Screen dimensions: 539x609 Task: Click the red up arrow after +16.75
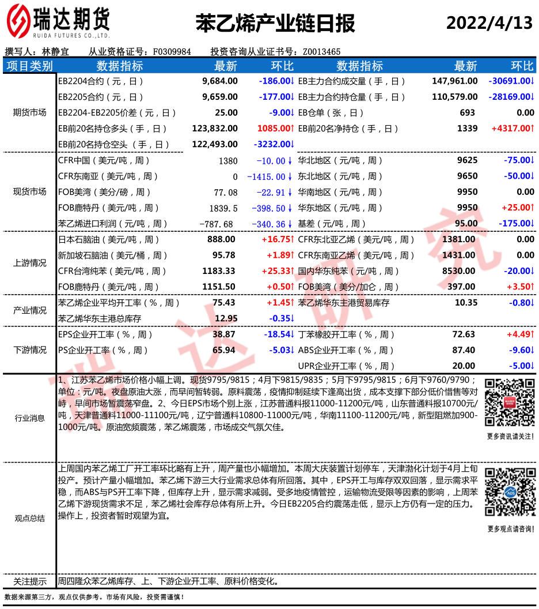point(293,239)
